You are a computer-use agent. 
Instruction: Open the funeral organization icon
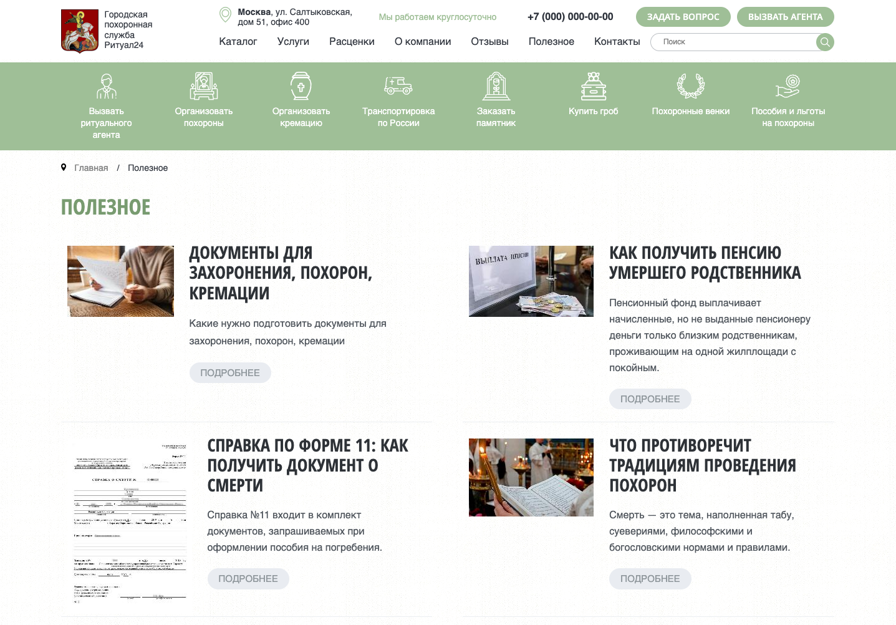point(204,86)
